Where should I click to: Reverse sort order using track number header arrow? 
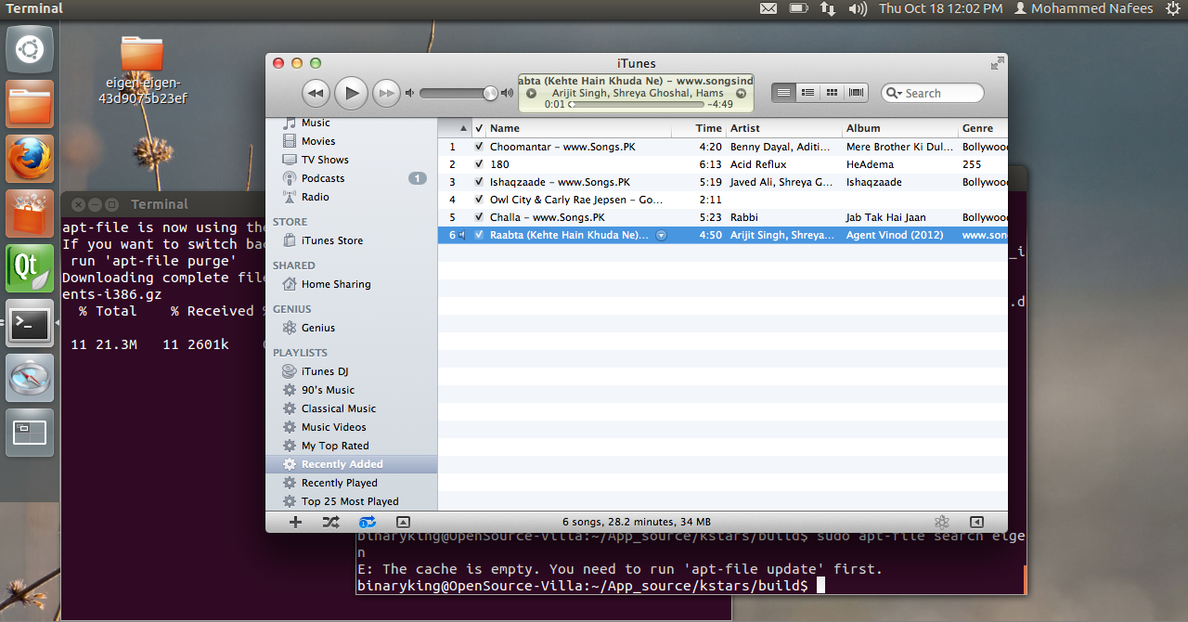click(x=463, y=128)
